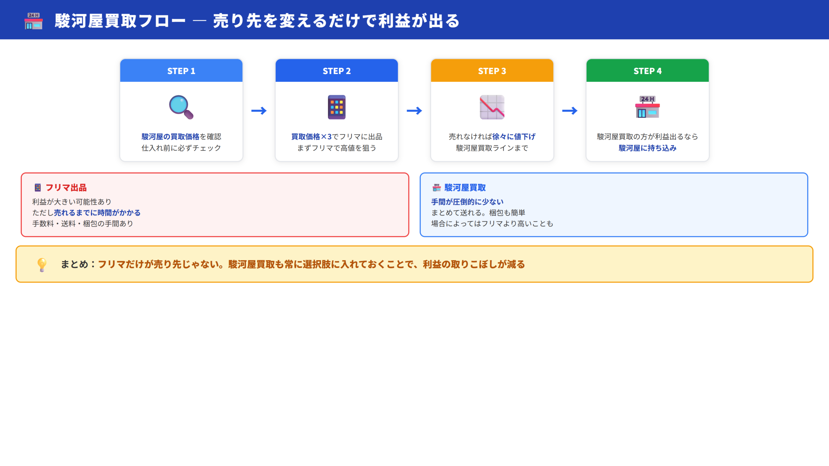Click the text 売れなければ徐々に値下げ
The height and width of the screenshot is (466, 829).
492,137
